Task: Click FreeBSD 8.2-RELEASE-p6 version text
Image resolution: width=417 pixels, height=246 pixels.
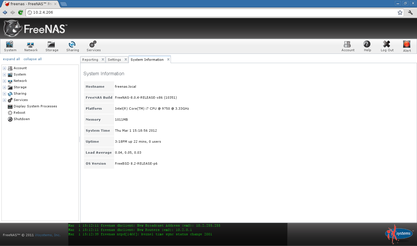Action: (136, 164)
